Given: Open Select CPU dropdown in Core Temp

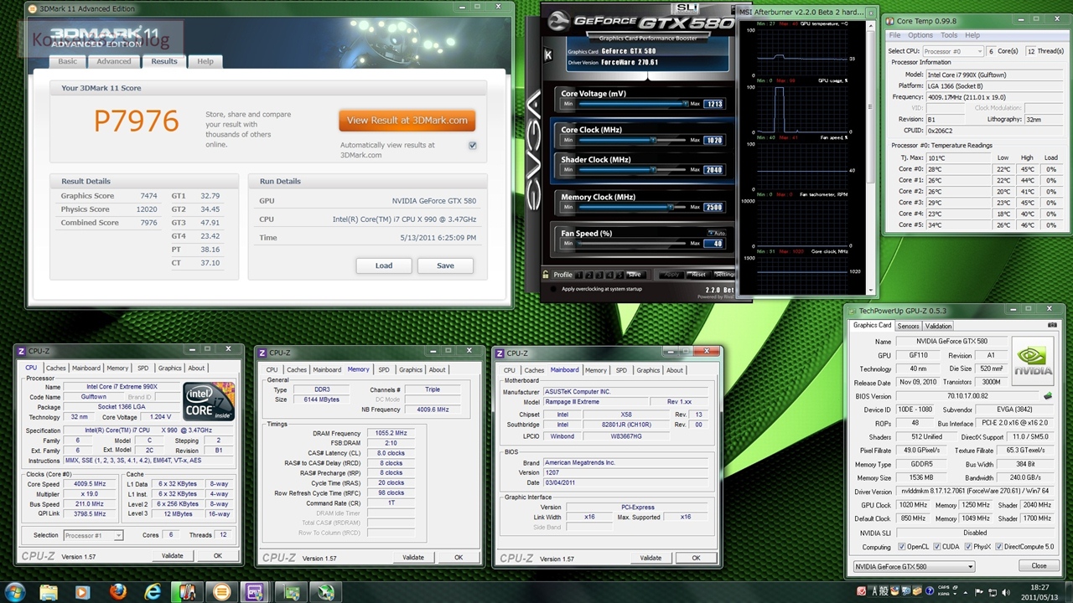Looking at the screenshot, I should coord(952,51).
